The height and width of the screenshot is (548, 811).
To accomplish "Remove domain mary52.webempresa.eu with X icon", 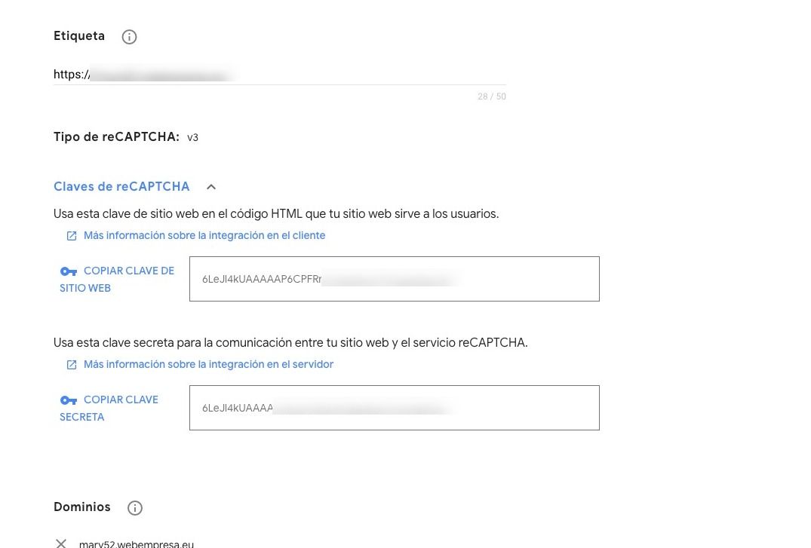I will pos(61,543).
